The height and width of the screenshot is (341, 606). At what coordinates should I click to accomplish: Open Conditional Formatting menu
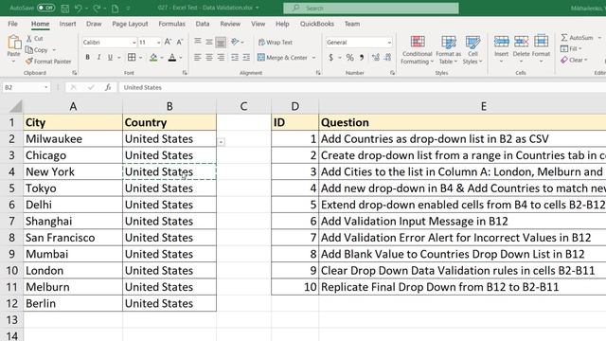pos(417,49)
